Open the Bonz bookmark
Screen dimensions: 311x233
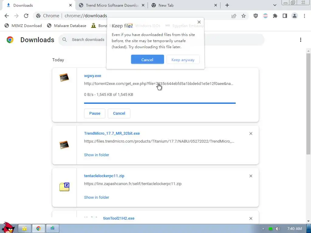[99, 25]
